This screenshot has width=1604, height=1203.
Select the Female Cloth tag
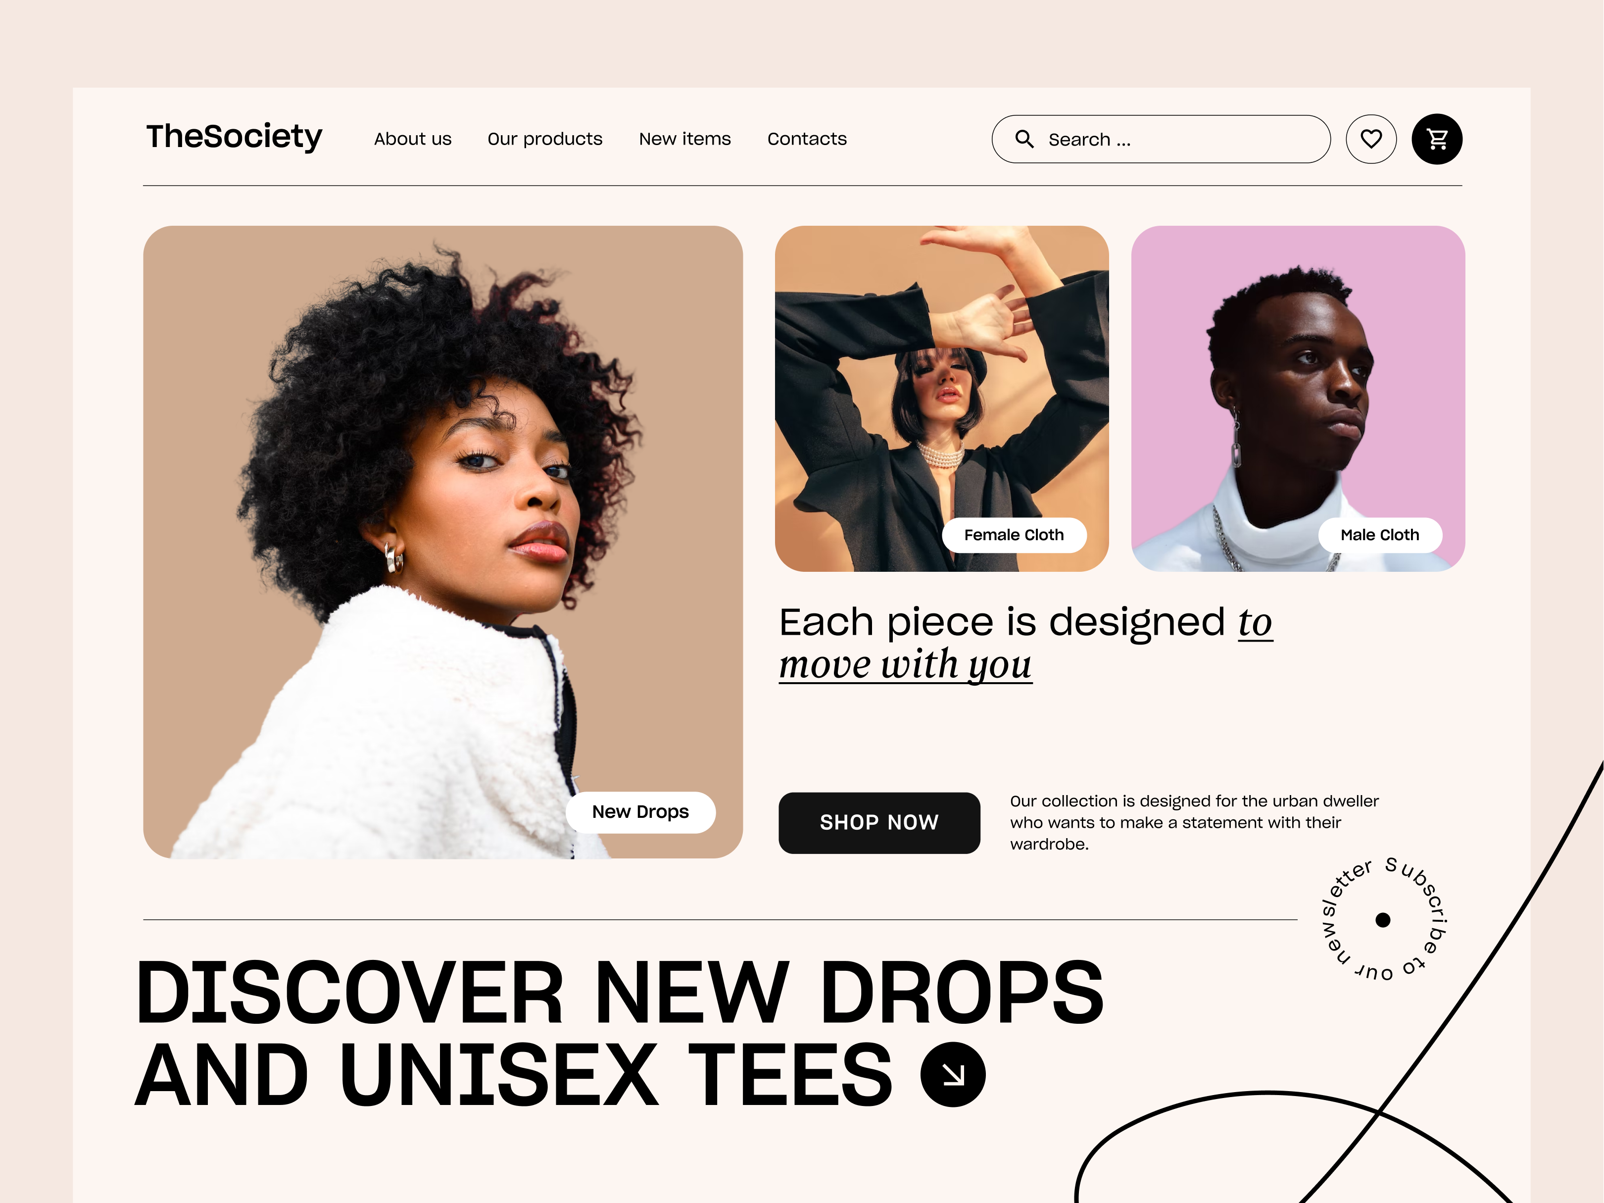click(1014, 536)
